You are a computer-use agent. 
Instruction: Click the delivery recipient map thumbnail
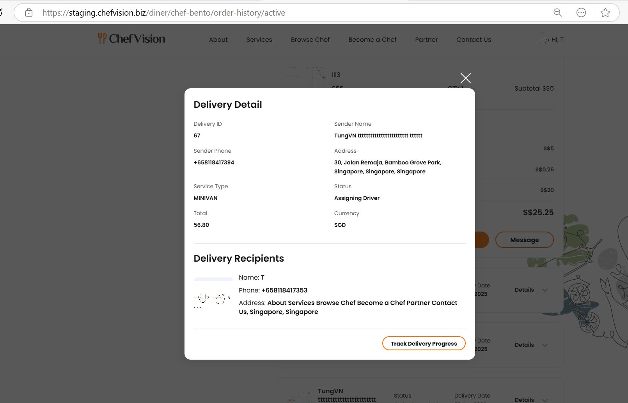point(213,293)
